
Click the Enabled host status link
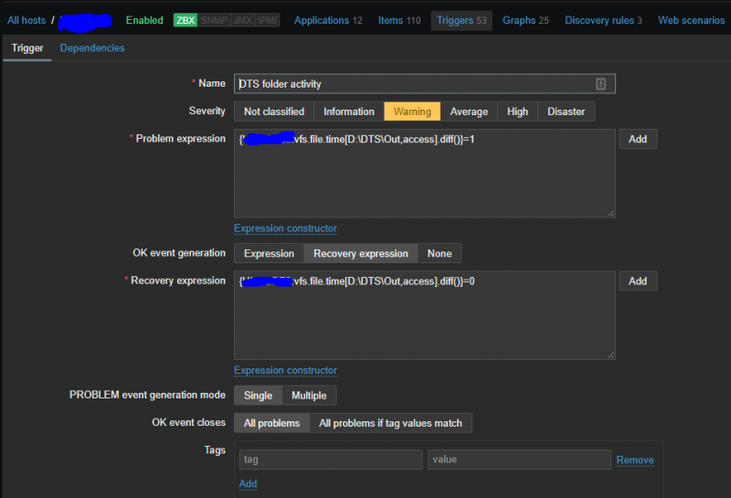[x=144, y=20]
